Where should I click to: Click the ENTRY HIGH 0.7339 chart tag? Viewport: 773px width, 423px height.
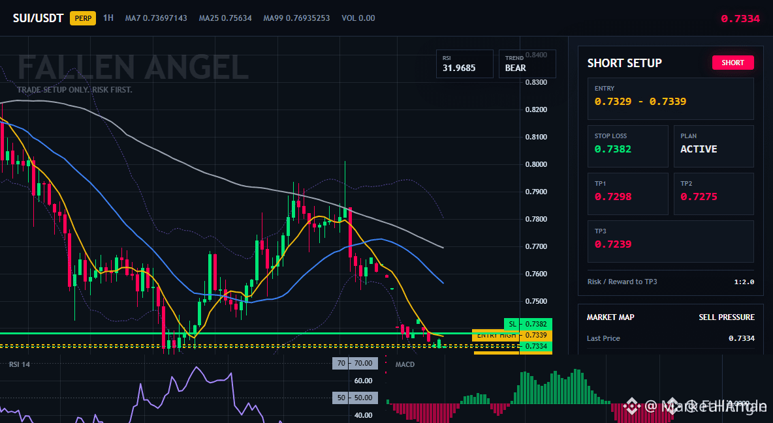[513, 336]
